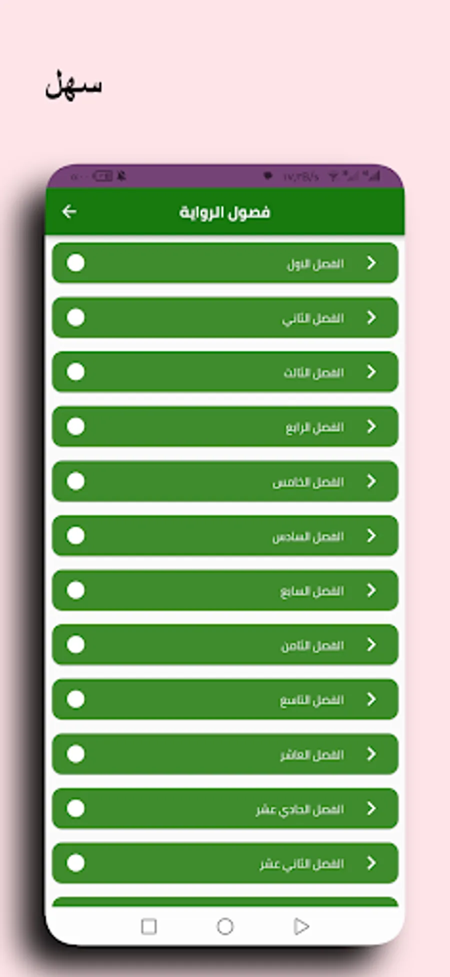Screen dimensions: 450x977
Task: Go to الفصل الثامن chapter text
Action: [312, 646]
